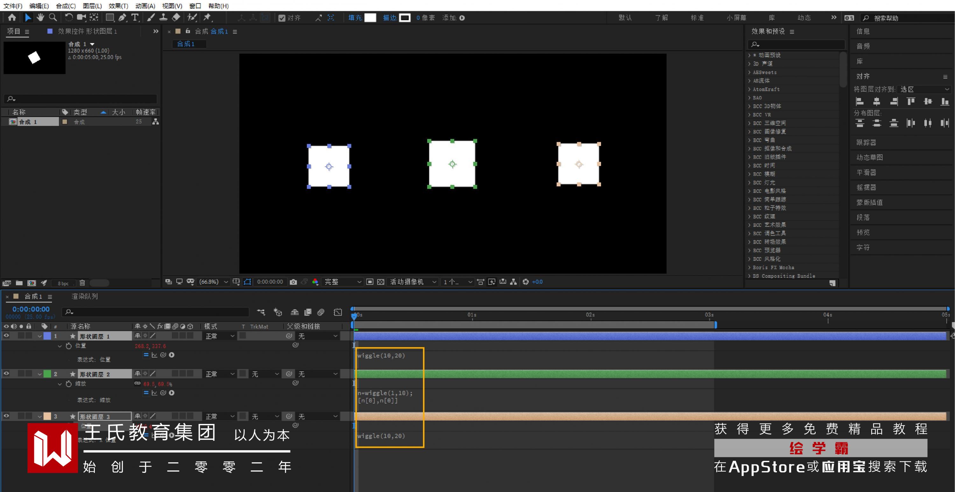Select the Pen tool
The image size is (955, 492).
122,17
